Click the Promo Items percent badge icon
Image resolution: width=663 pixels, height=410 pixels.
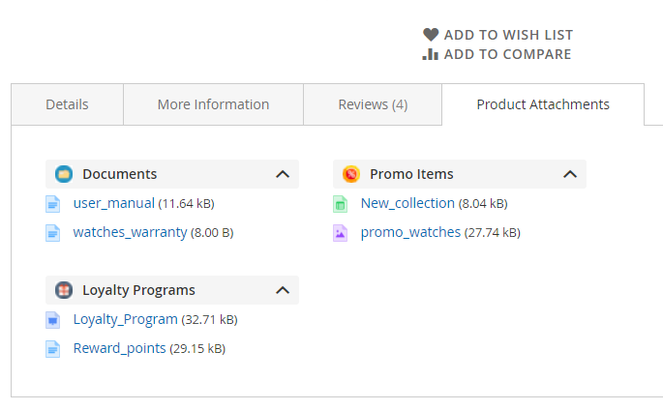point(351,174)
